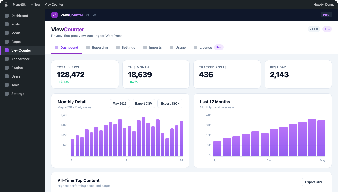338x192 pixels.
Task: Click the icon on the Imports tab
Action: tap(145, 47)
